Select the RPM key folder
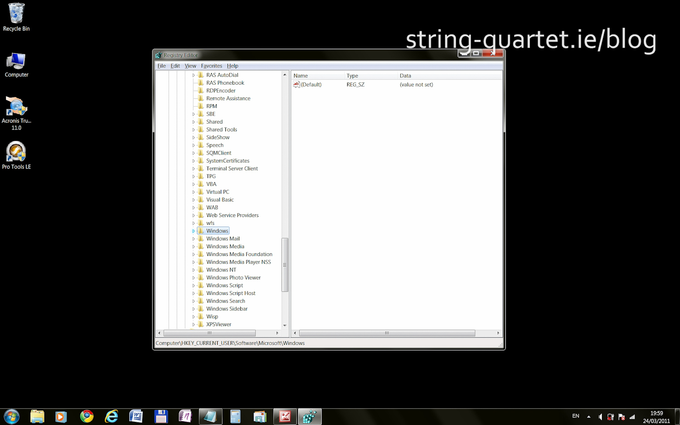 click(201, 106)
